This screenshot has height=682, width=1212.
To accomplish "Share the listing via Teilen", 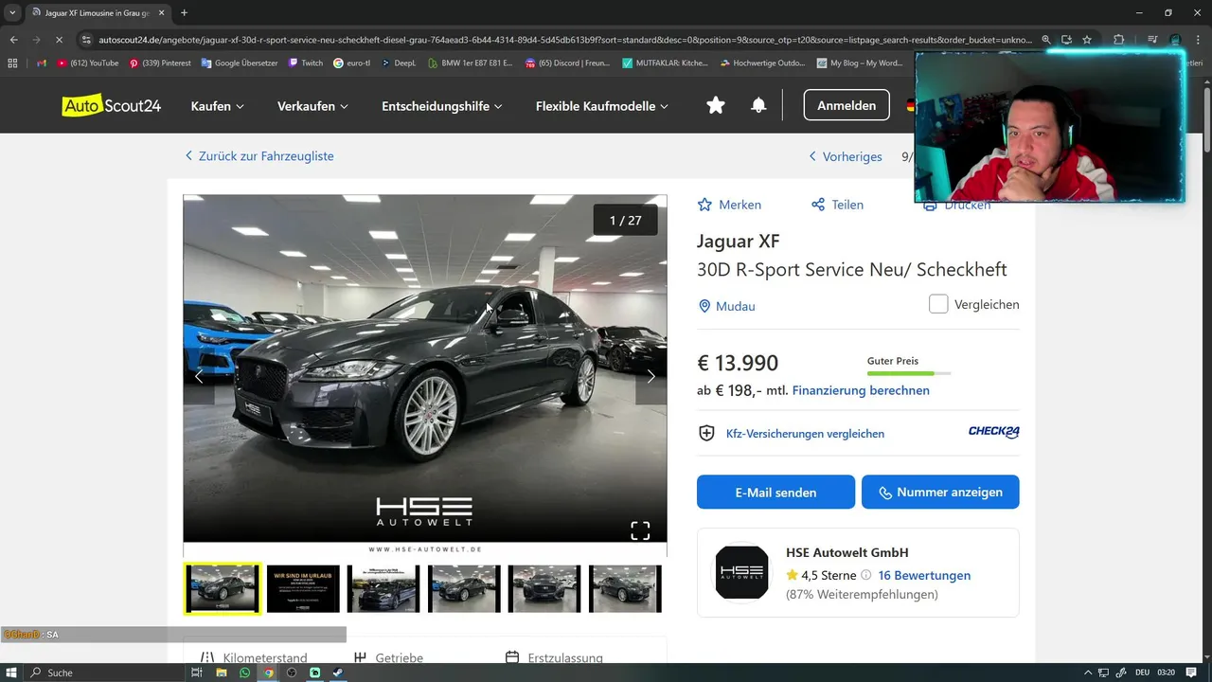I will tap(837, 205).
